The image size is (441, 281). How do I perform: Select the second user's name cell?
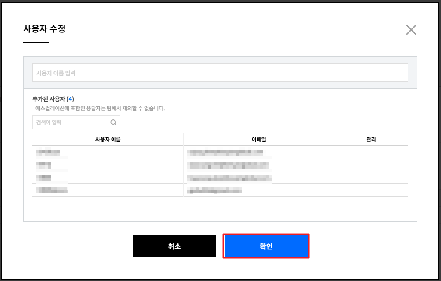(x=44, y=165)
